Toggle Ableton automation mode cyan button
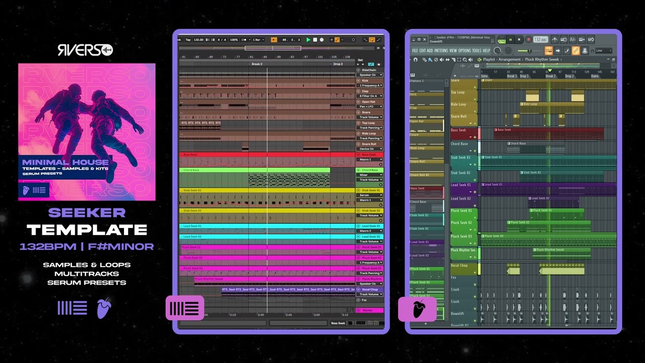 (371, 65)
